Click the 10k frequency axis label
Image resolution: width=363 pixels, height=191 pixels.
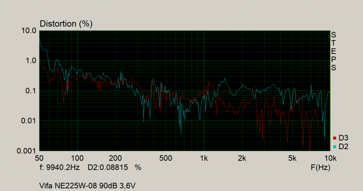pos(330,158)
